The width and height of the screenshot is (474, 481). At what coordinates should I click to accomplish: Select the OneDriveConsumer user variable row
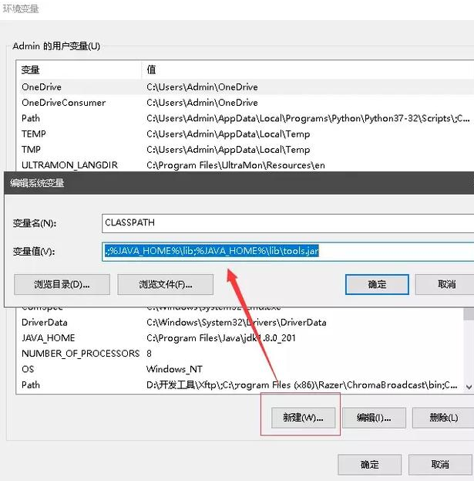pyautogui.click(x=63, y=103)
